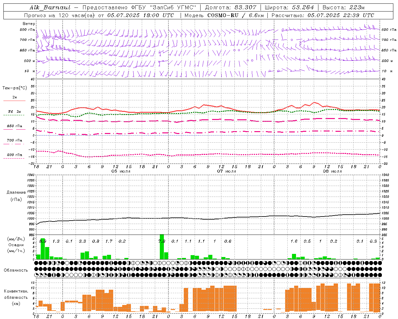Viewport: 398px width, 319px height.
Task: Click the Высота: 223м value
Action: (x=344, y=7)
